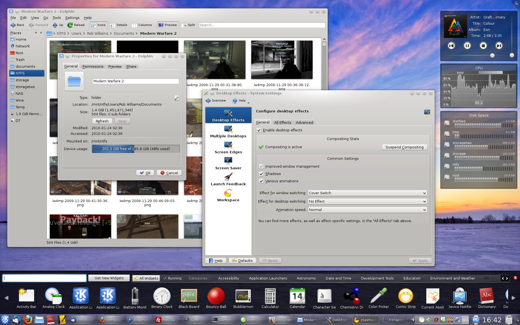Add the Bouncy Ball widget
Image resolution: width=520 pixels, height=325 pixels.
click(x=216, y=298)
